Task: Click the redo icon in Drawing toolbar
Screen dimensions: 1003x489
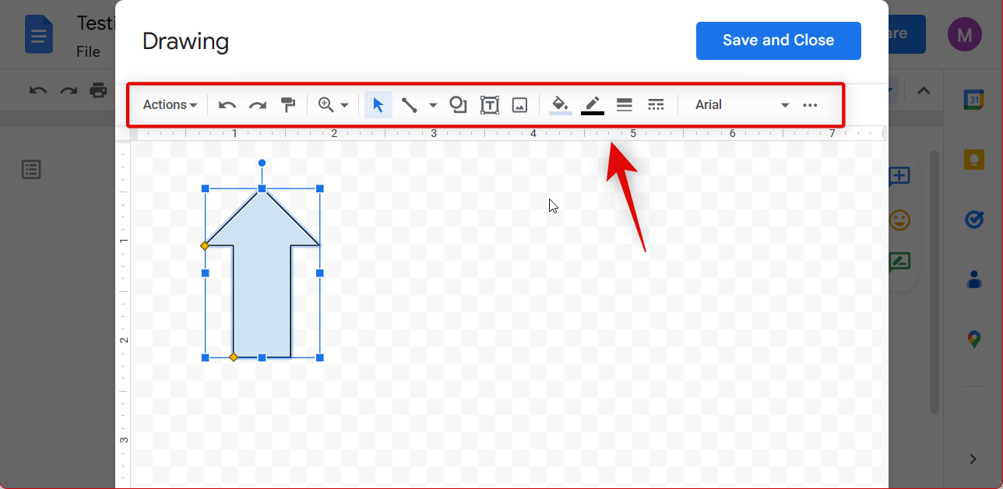Action: pyautogui.click(x=258, y=105)
